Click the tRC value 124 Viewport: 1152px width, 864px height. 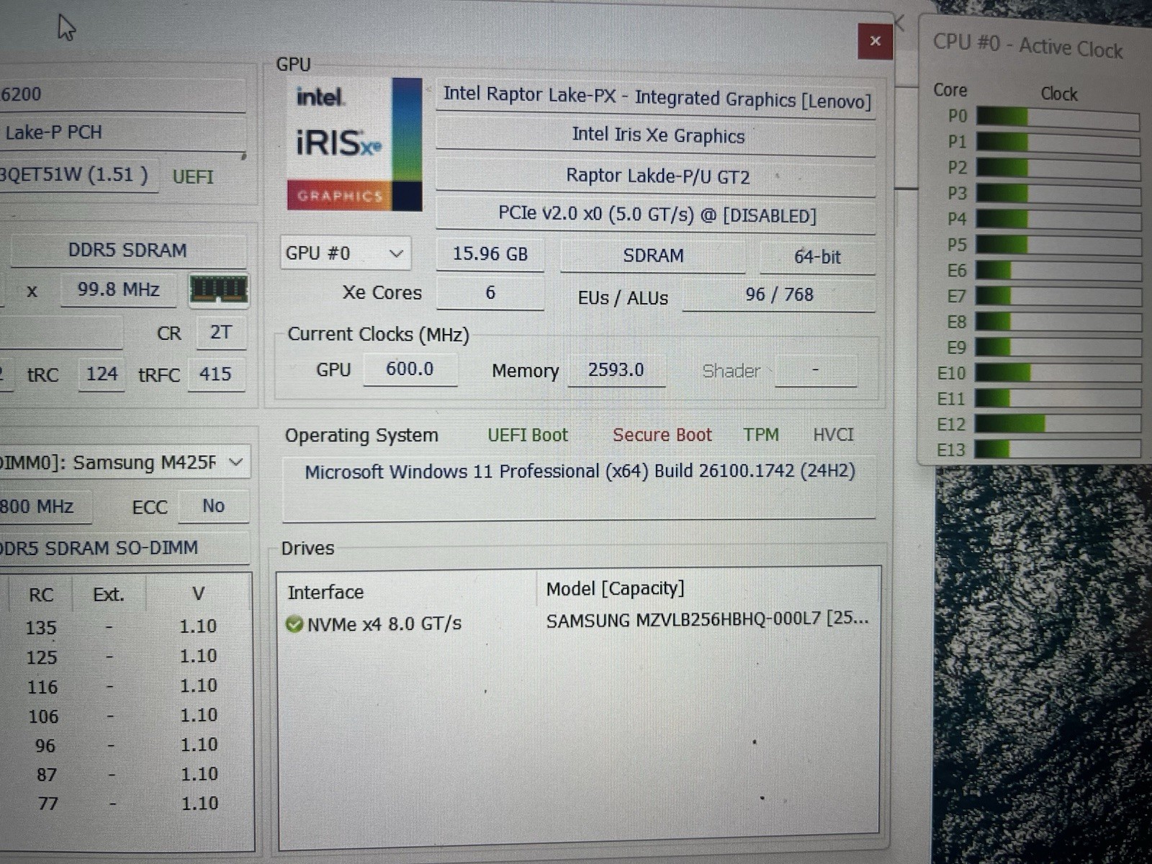(x=102, y=374)
